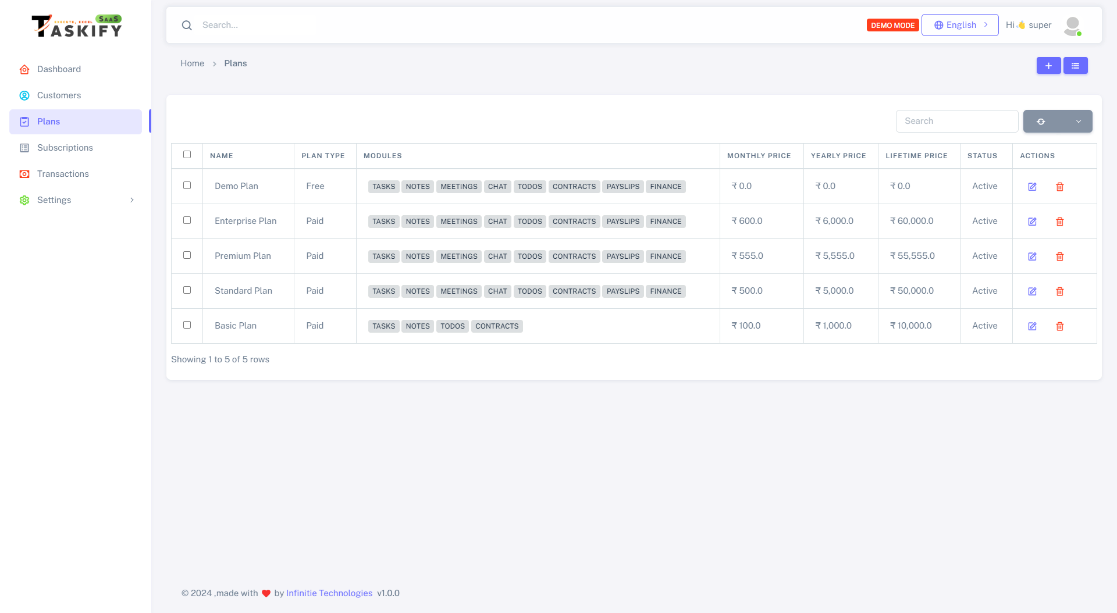Click trash icon for Basic Plan
This screenshot has height=613, width=1117.
click(1059, 326)
